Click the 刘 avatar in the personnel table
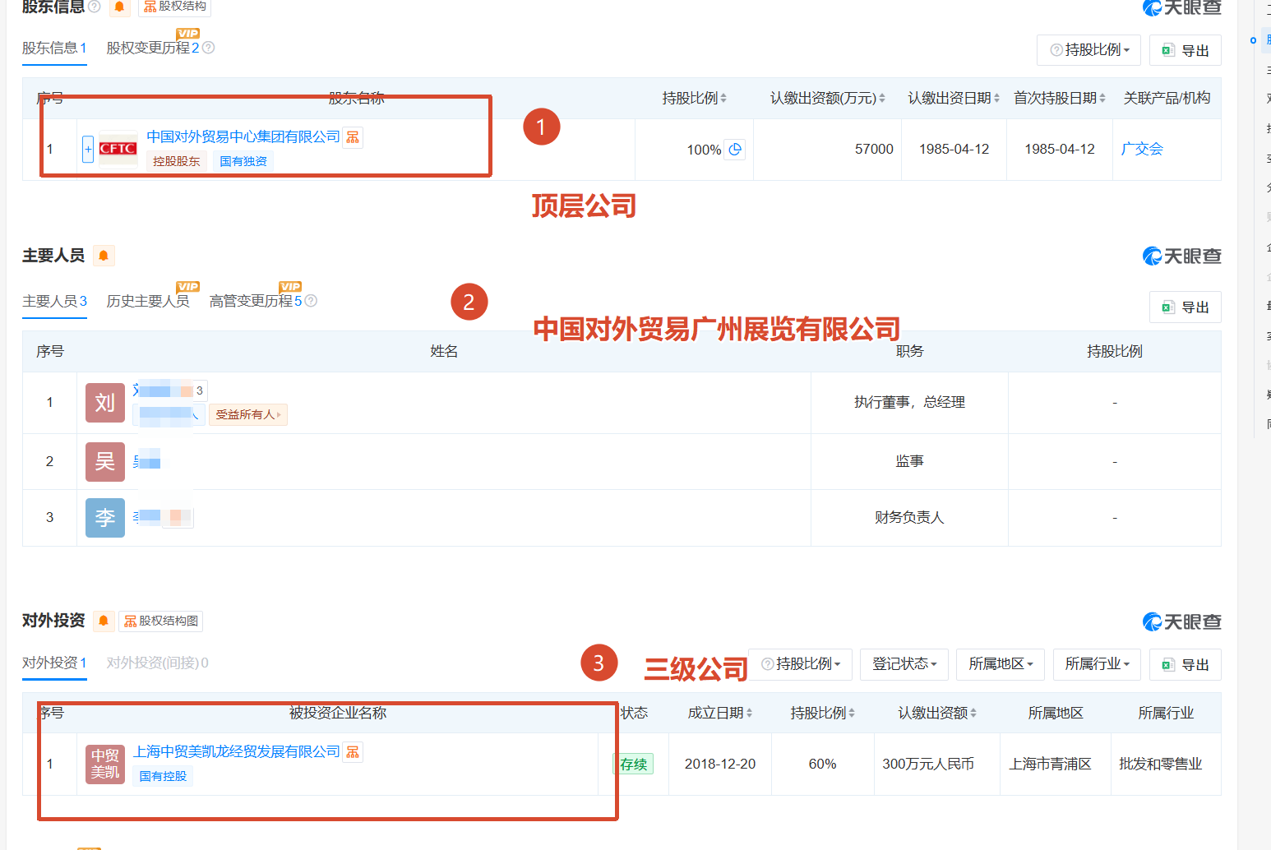The image size is (1271, 850). [105, 403]
